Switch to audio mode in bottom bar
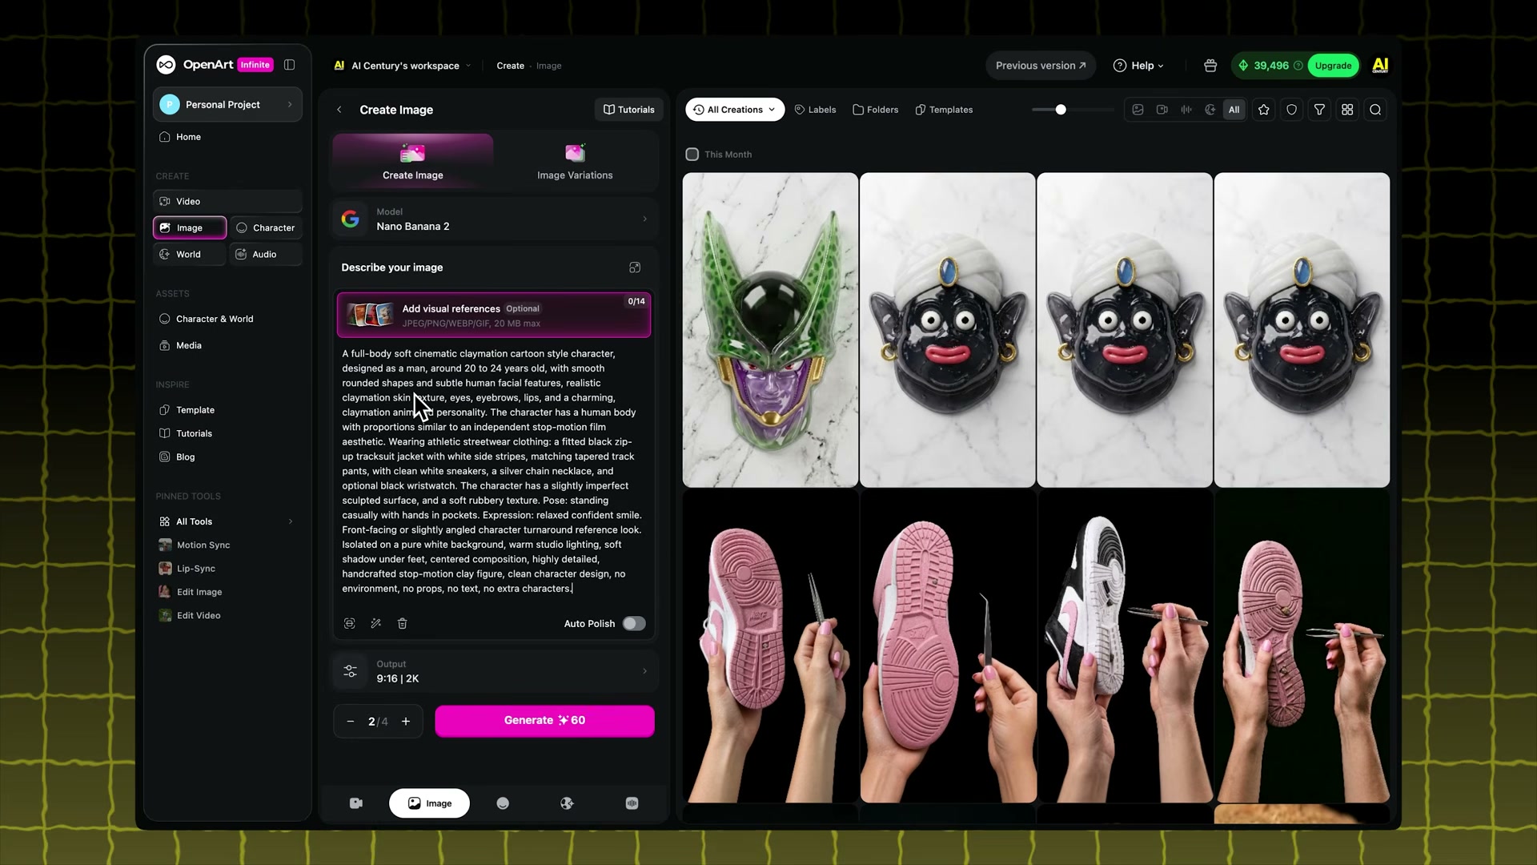The width and height of the screenshot is (1537, 865). (x=632, y=803)
